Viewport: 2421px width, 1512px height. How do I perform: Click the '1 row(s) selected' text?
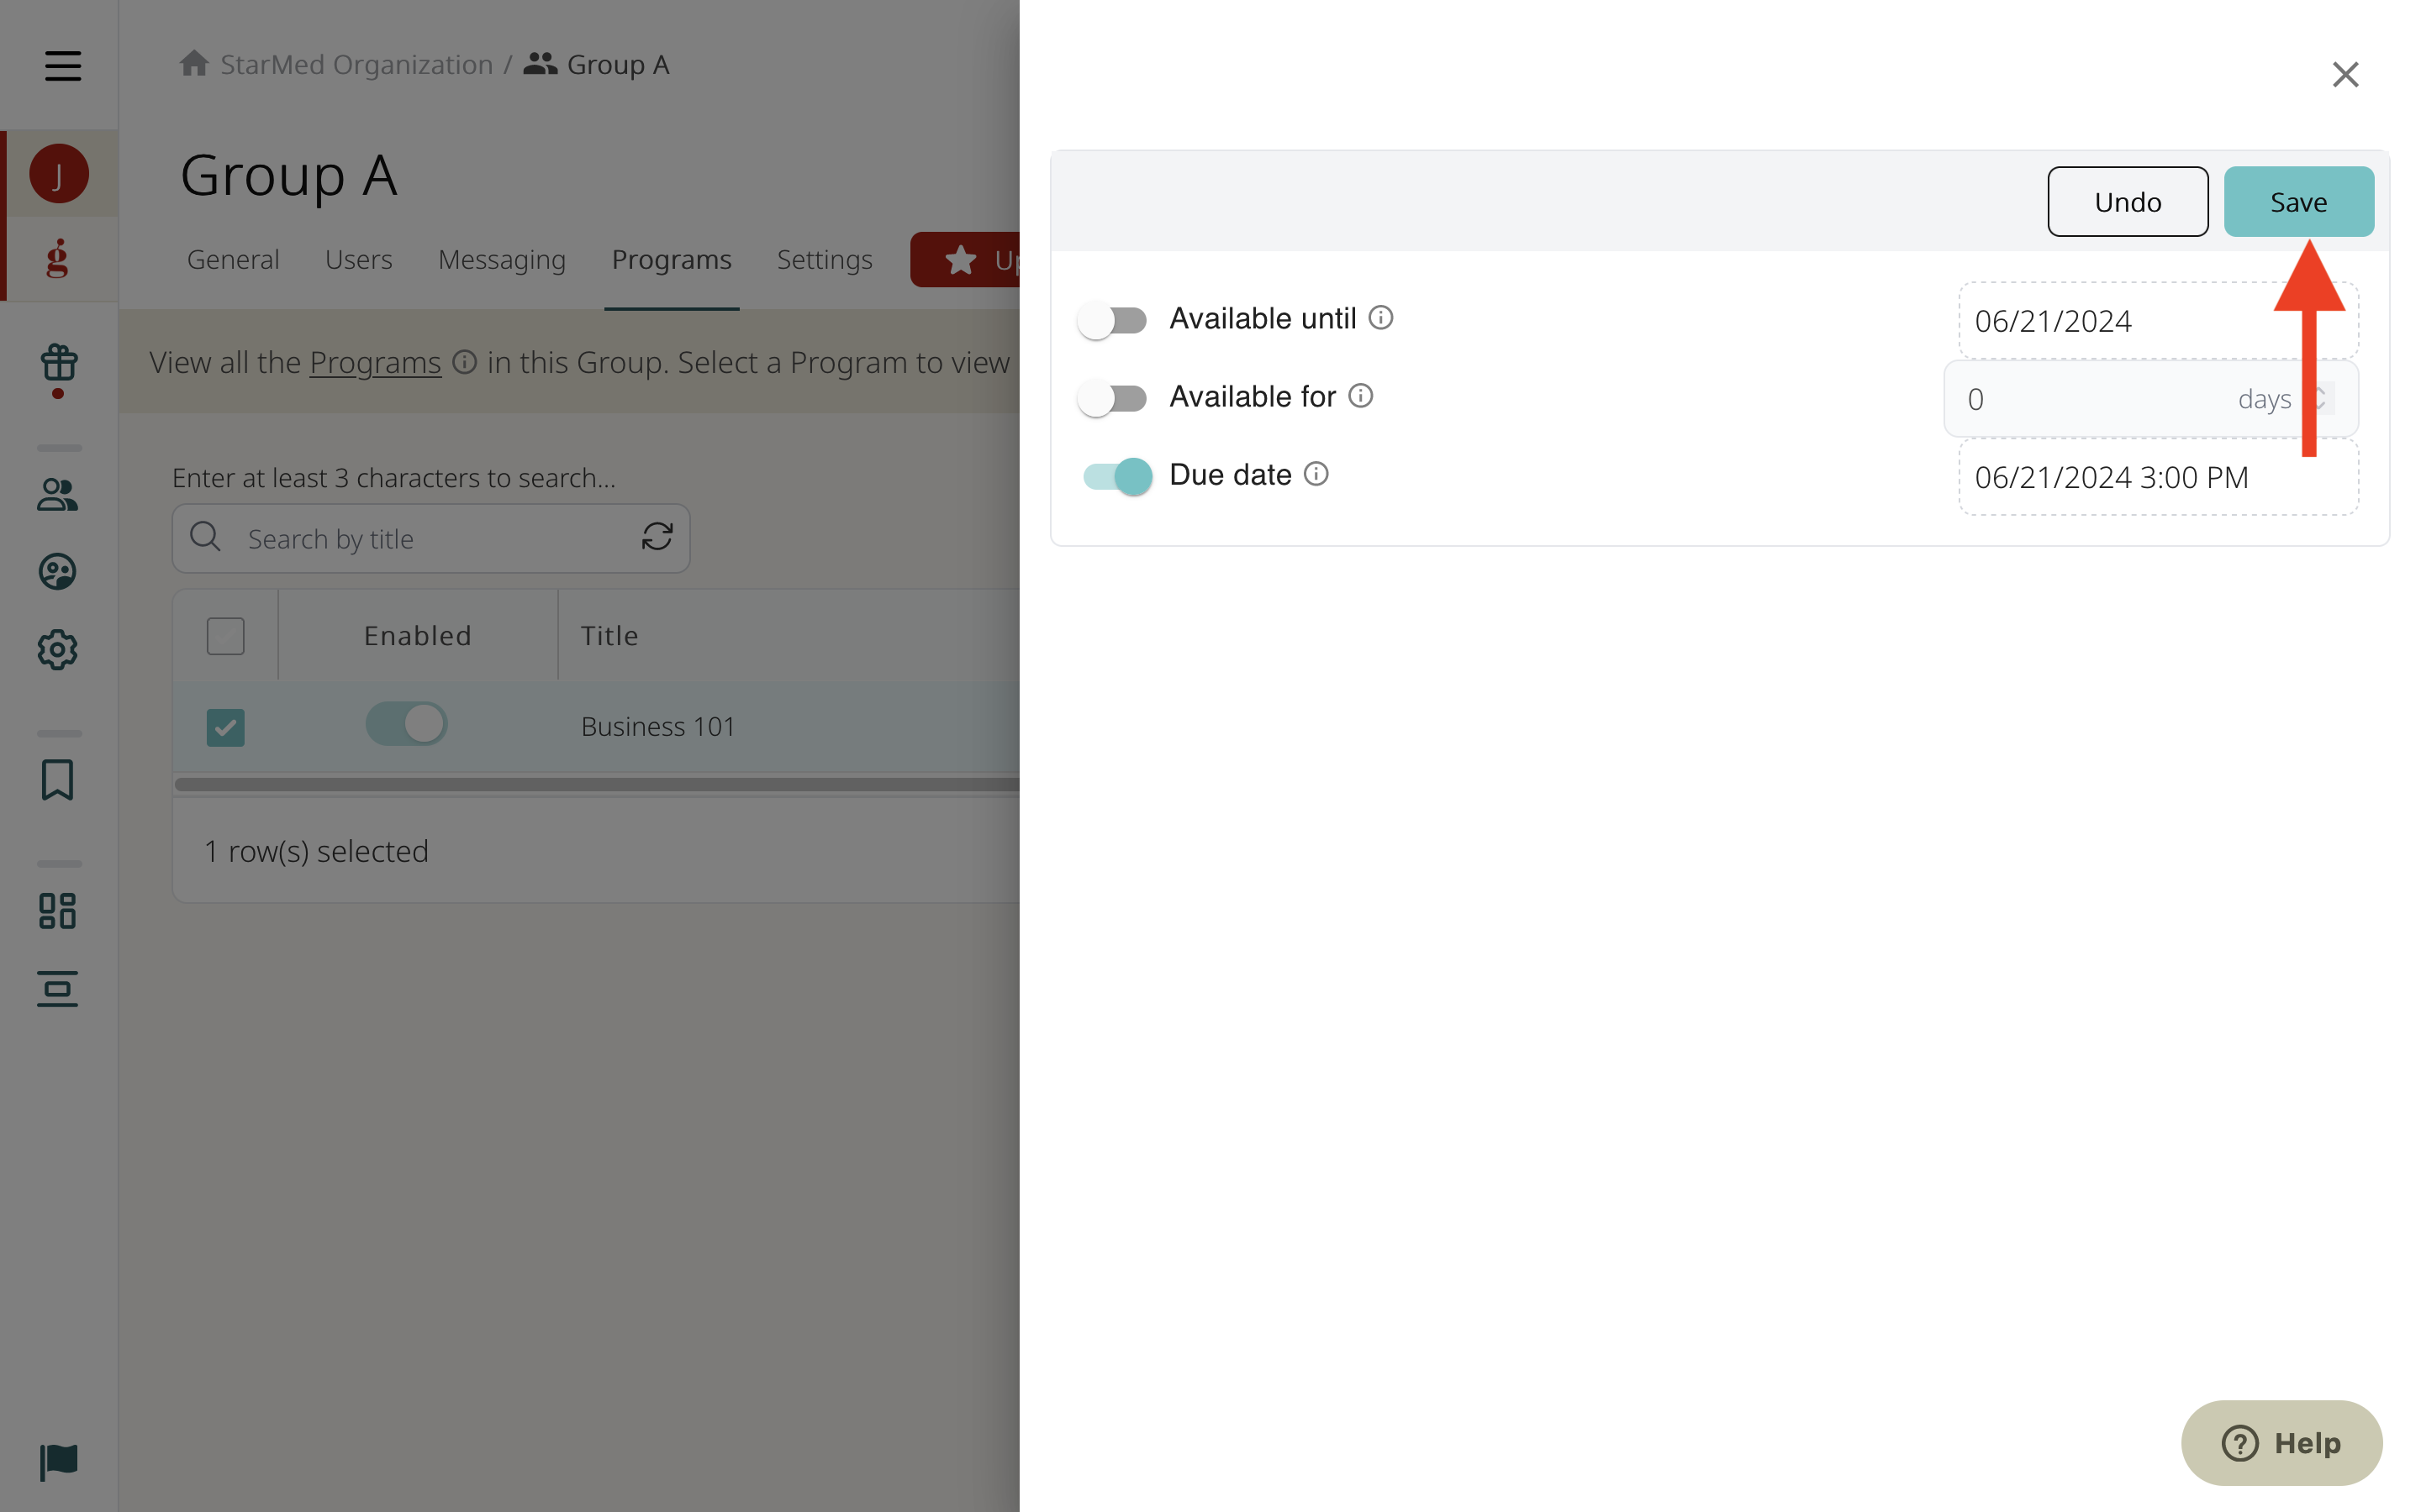(316, 851)
